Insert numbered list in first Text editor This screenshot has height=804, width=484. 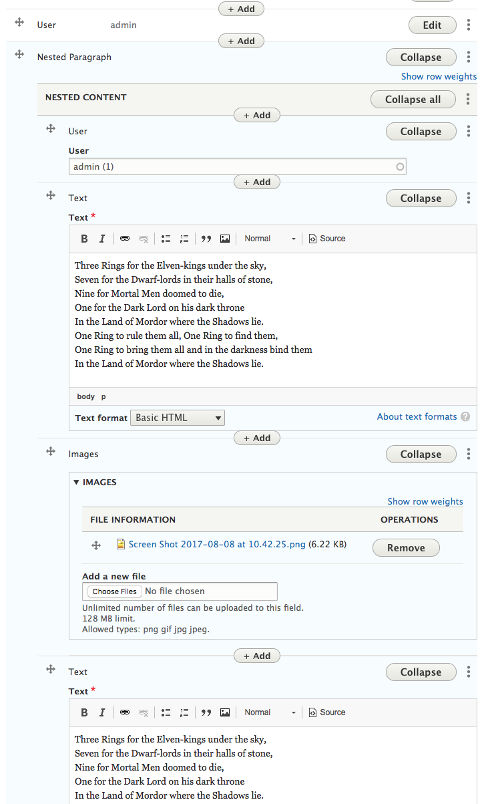[x=184, y=239]
